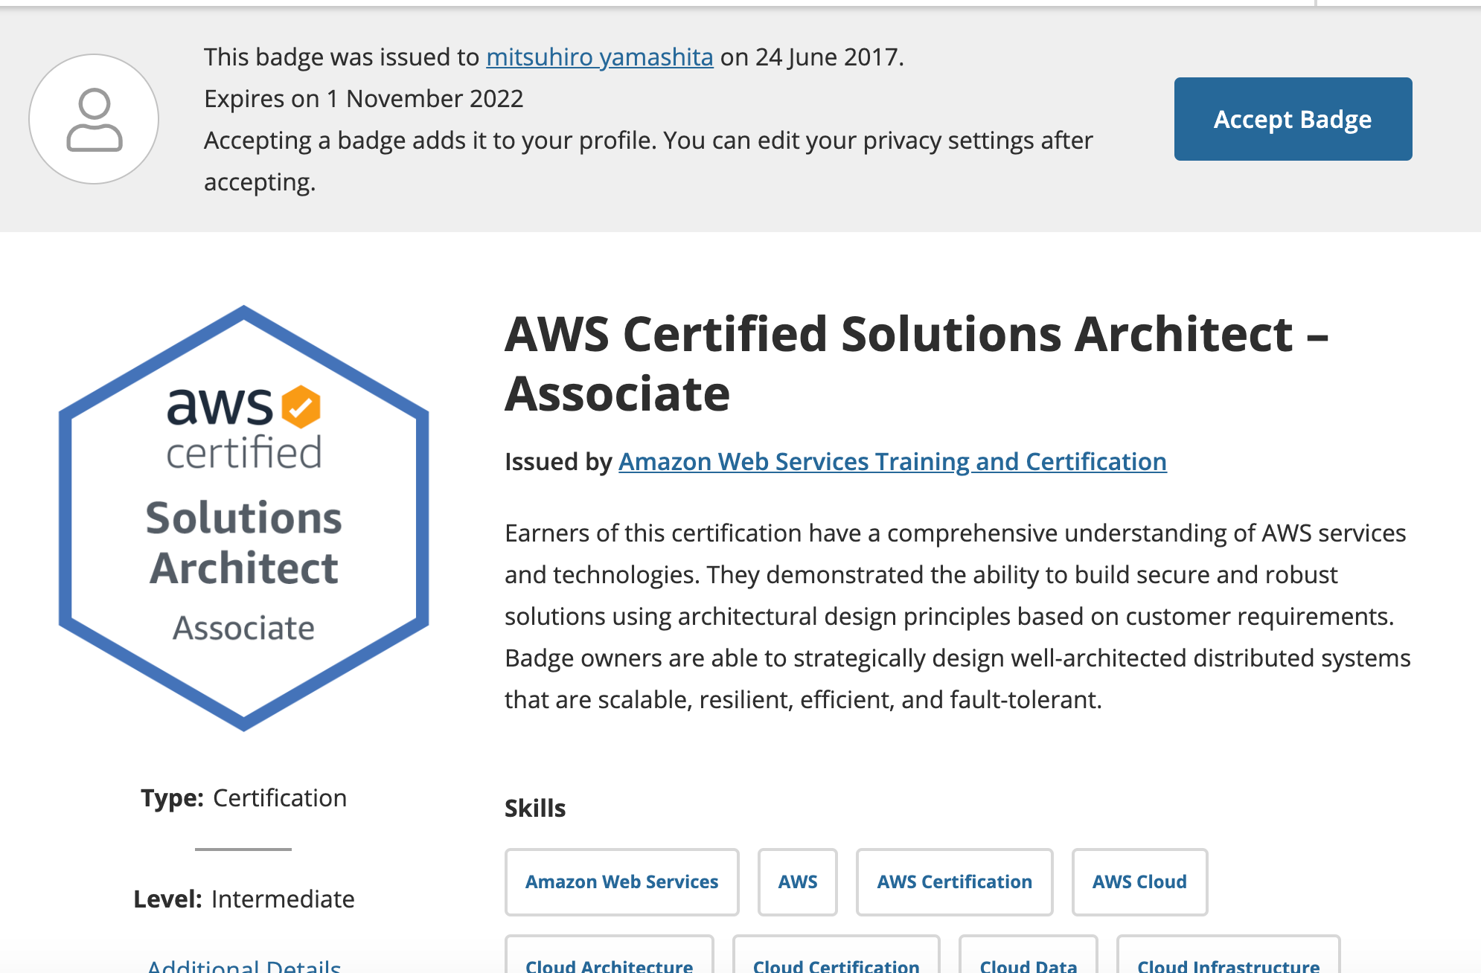Image resolution: width=1481 pixels, height=973 pixels.
Task: Click the badge title AWS Certified Solutions Architect
Action: pos(917,363)
